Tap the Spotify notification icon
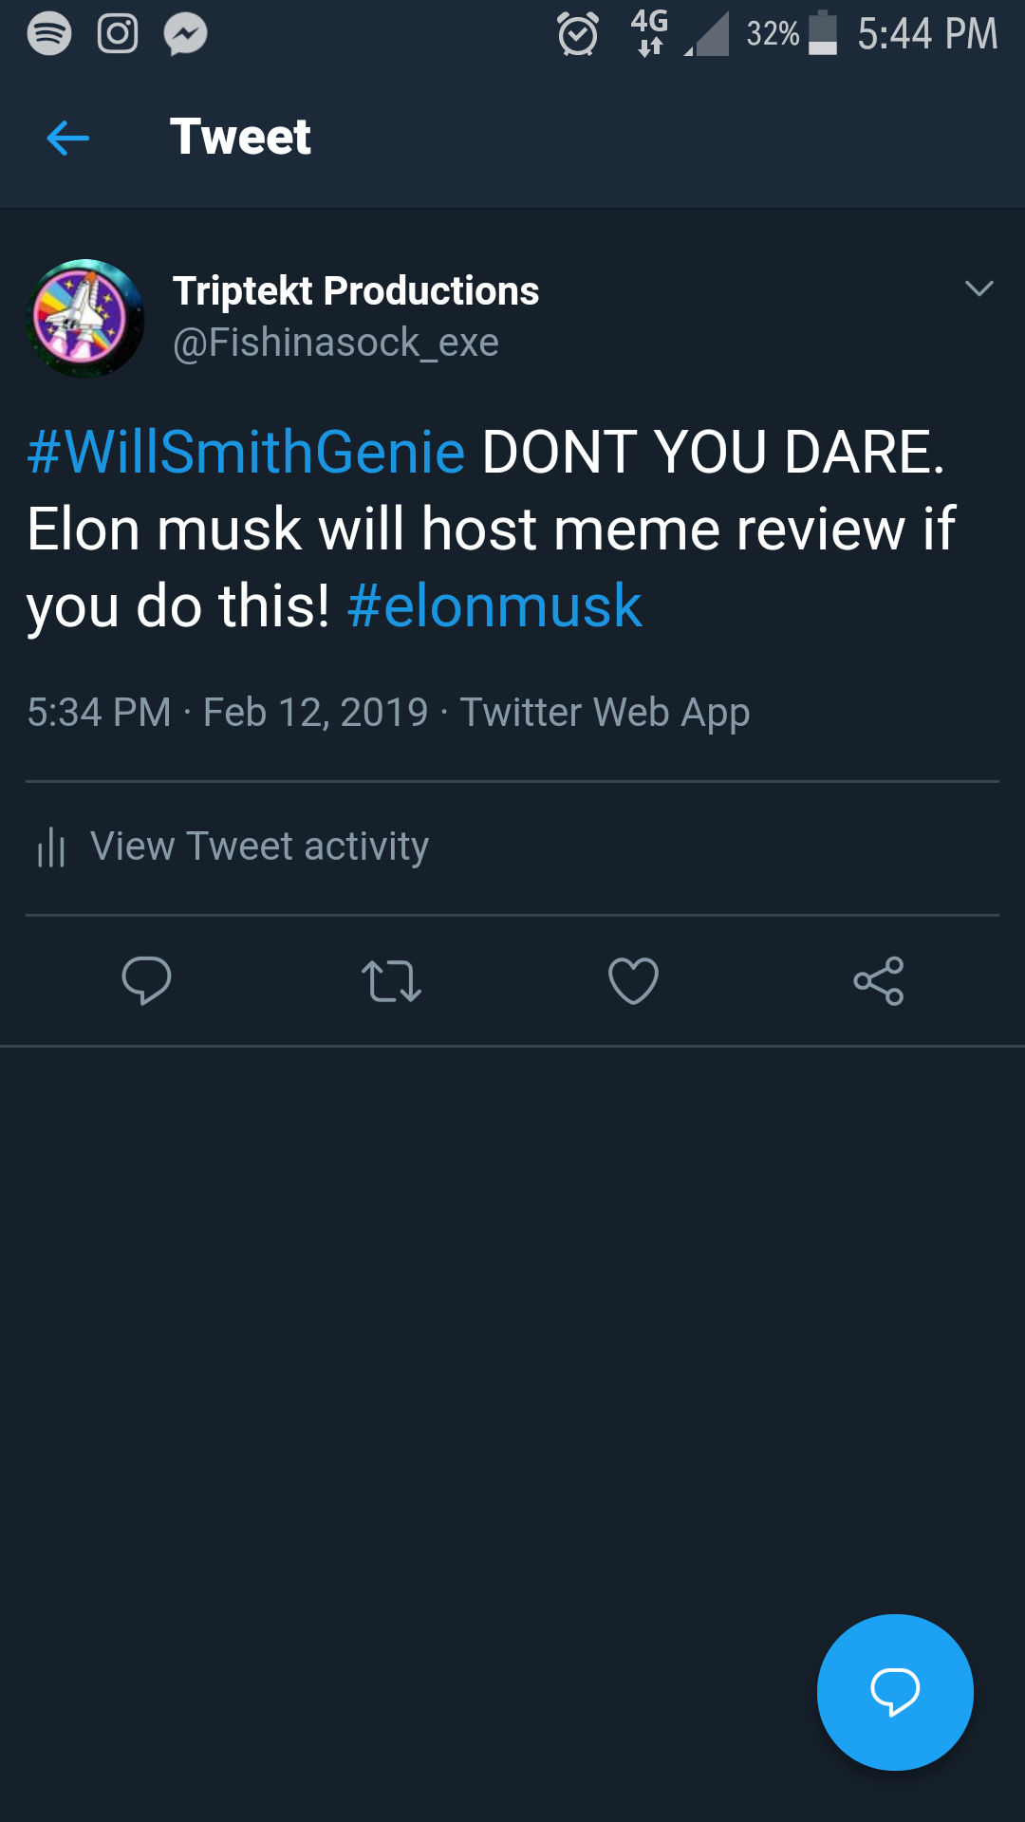The width and height of the screenshot is (1025, 1822). (x=49, y=35)
